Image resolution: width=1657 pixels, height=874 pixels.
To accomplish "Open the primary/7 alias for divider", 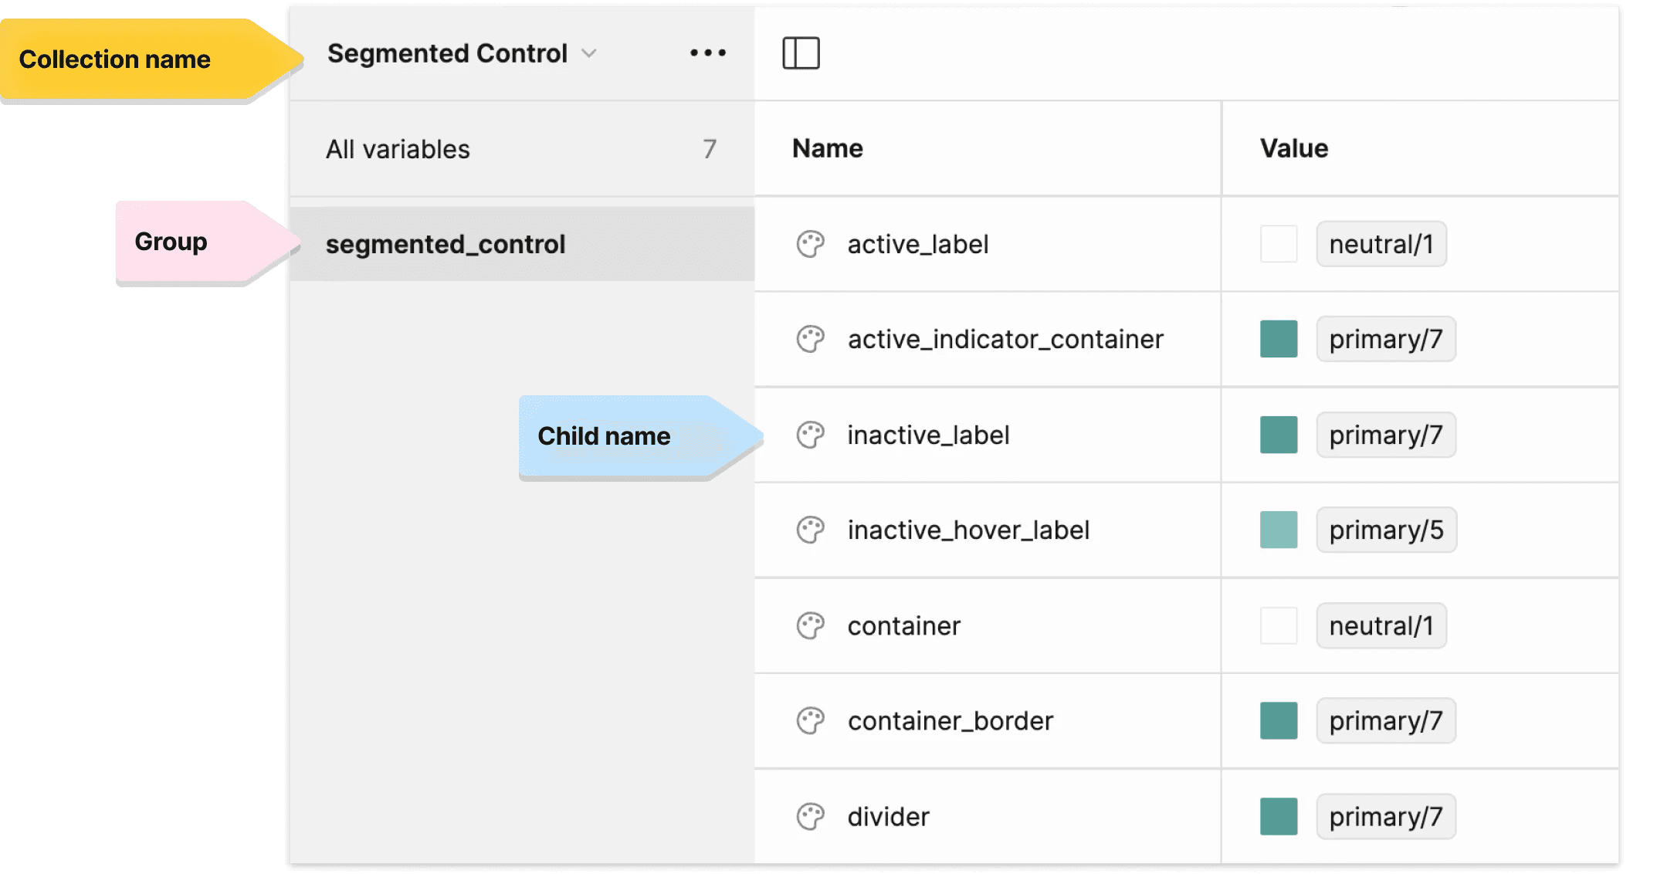I will [1386, 817].
